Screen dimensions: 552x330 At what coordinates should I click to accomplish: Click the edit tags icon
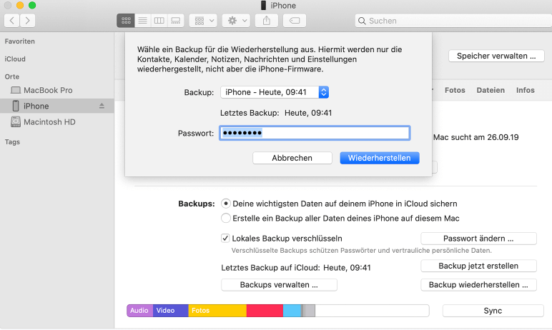295,21
